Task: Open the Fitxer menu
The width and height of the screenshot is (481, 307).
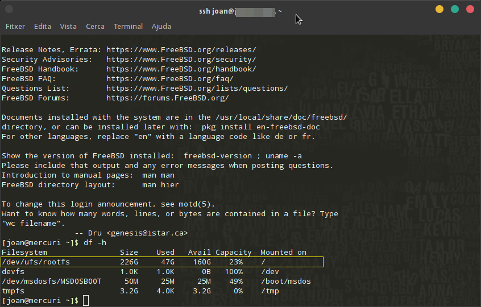Action: (x=15, y=27)
